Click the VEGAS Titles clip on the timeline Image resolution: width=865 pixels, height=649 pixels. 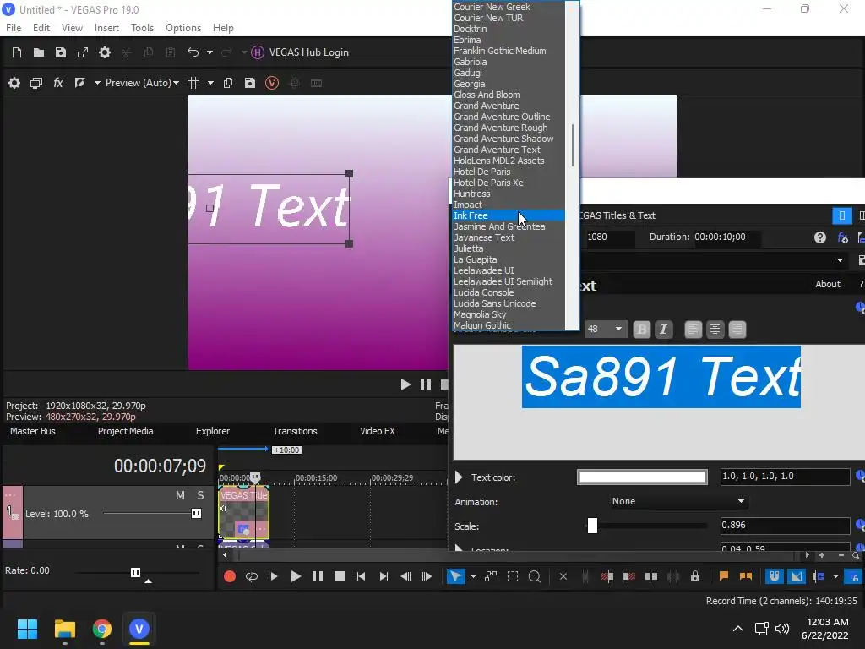coord(243,513)
